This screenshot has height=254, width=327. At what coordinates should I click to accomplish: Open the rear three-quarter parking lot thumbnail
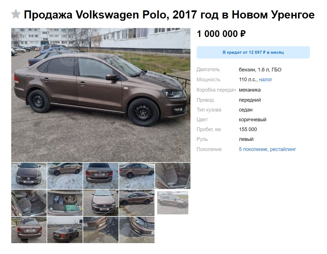click(x=65, y=230)
